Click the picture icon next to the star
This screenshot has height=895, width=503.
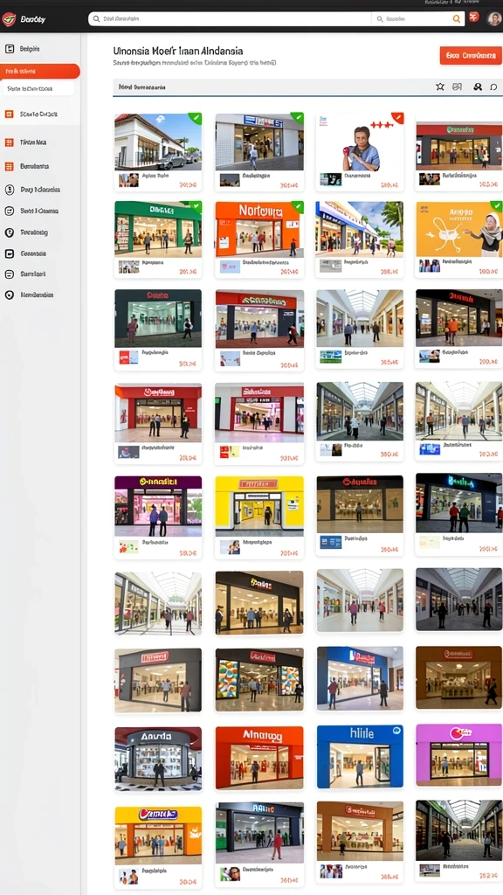(457, 87)
